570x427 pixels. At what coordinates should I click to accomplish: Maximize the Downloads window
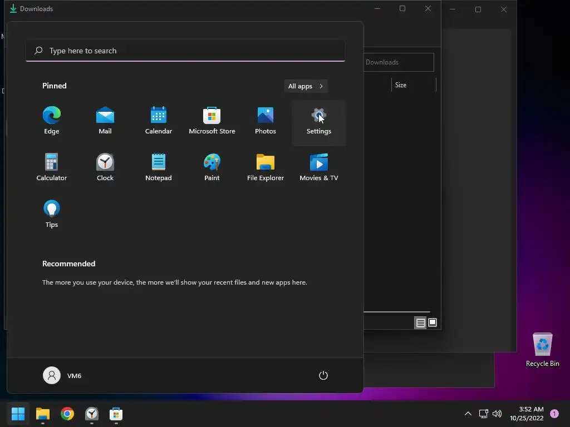[x=402, y=8]
